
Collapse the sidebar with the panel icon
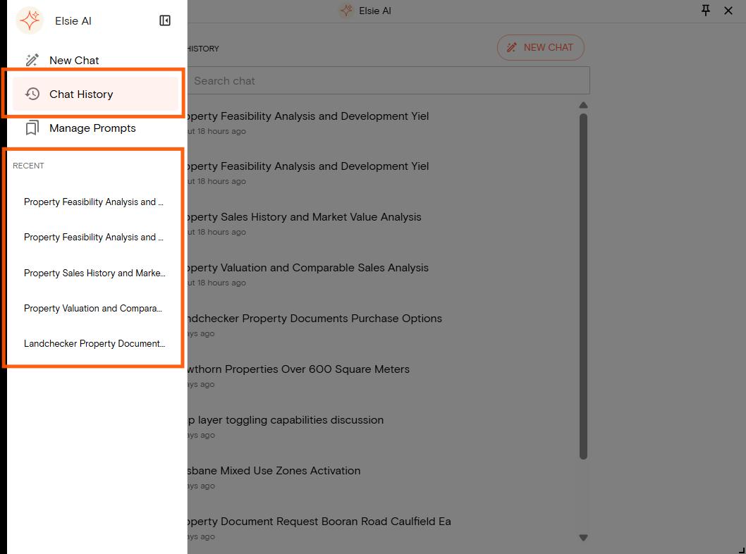coord(164,20)
